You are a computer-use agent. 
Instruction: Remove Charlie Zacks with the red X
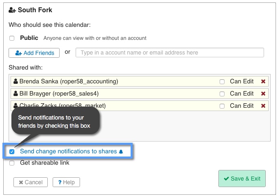[x=263, y=106]
